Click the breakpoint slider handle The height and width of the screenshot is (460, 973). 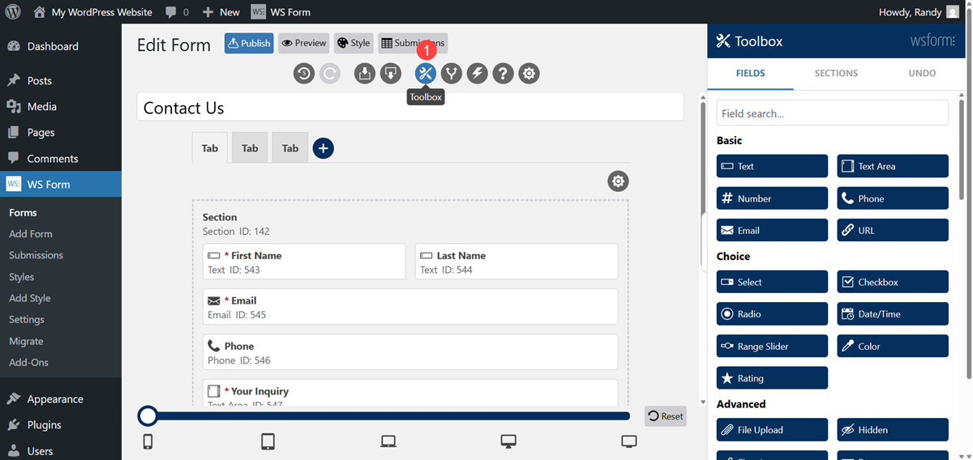148,415
